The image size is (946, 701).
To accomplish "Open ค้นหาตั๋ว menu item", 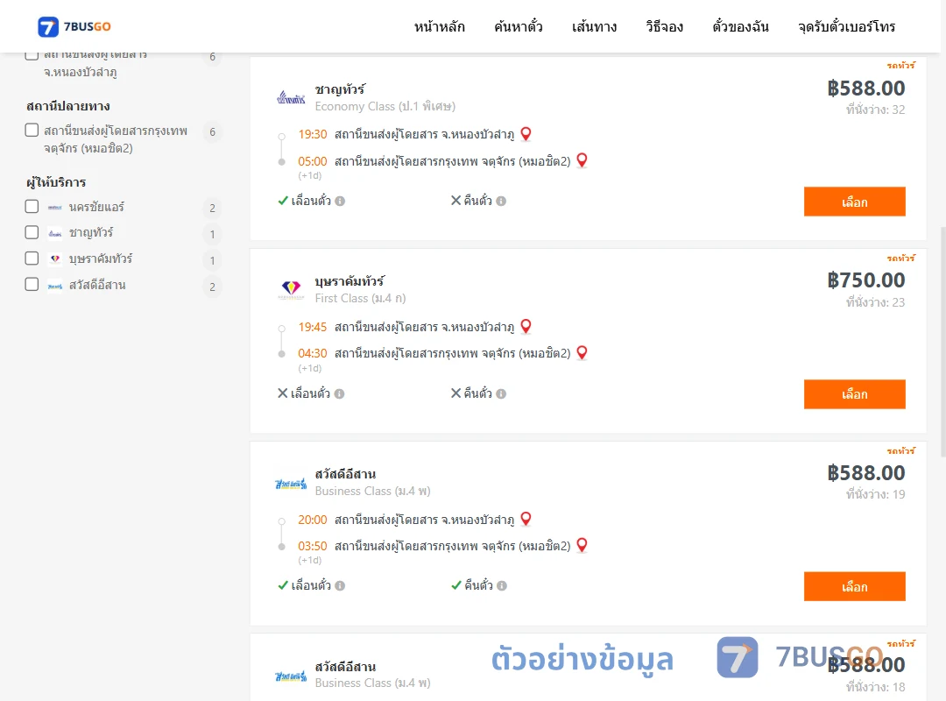I will click(519, 26).
